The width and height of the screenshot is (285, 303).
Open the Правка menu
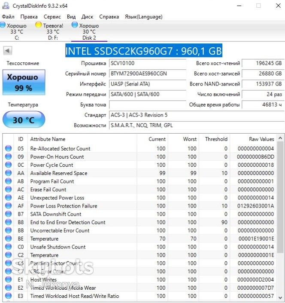(29, 17)
